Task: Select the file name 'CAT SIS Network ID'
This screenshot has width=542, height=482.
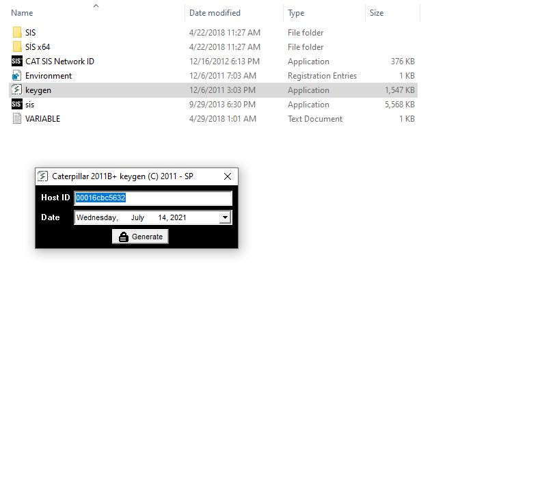Action: coord(59,62)
